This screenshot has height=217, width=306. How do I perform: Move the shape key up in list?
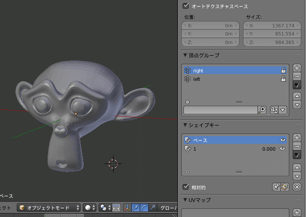[297, 168]
